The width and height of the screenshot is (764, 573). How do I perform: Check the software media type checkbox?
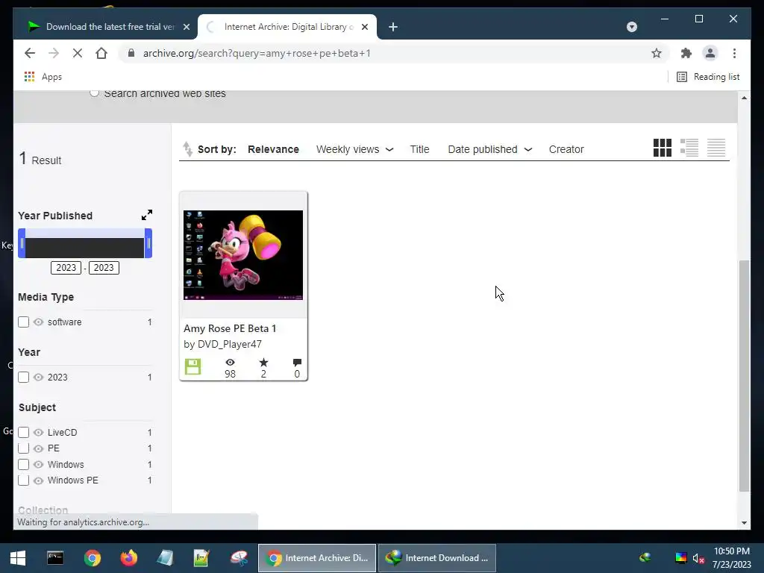pyautogui.click(x=23, y=322)
